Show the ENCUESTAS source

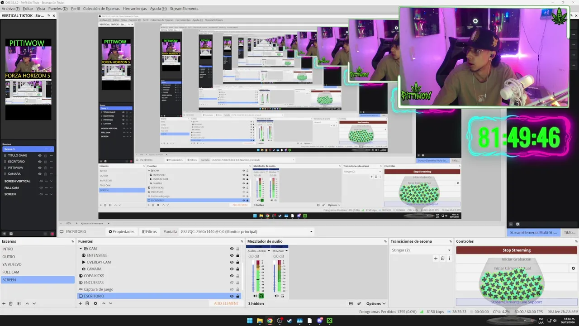click(x=232, y=283)
